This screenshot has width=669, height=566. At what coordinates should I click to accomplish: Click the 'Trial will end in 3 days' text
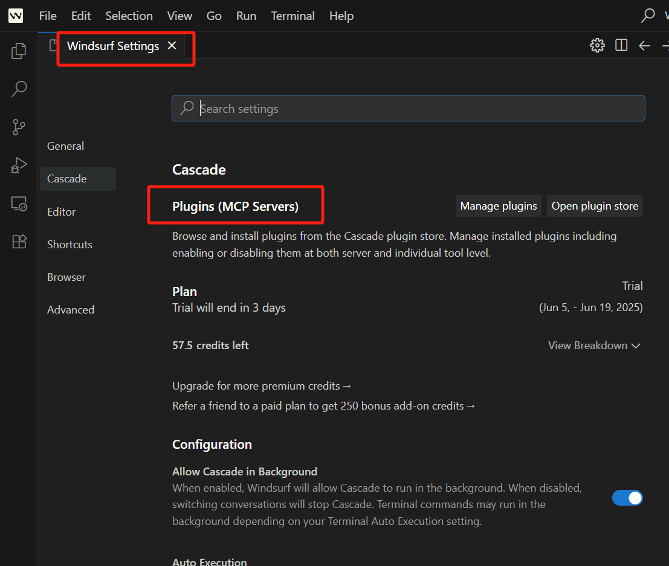[x=228, y=308]
